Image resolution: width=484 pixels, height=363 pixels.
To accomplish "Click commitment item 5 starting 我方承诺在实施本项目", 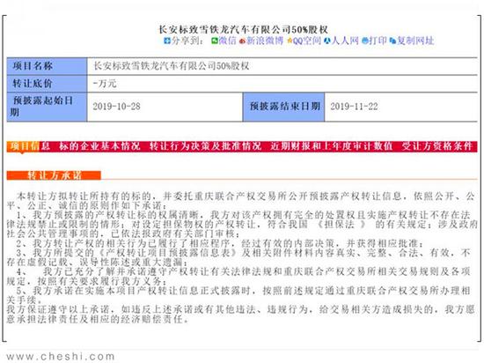I will tap(238, 295).
